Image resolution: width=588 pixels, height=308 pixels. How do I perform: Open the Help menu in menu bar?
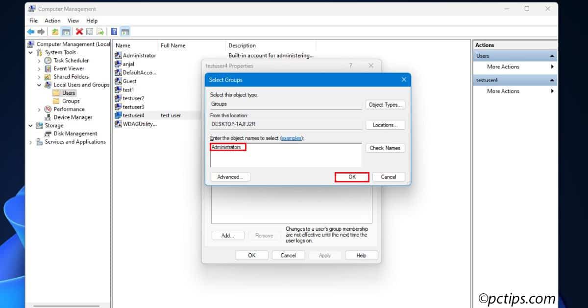pos(92,21)
